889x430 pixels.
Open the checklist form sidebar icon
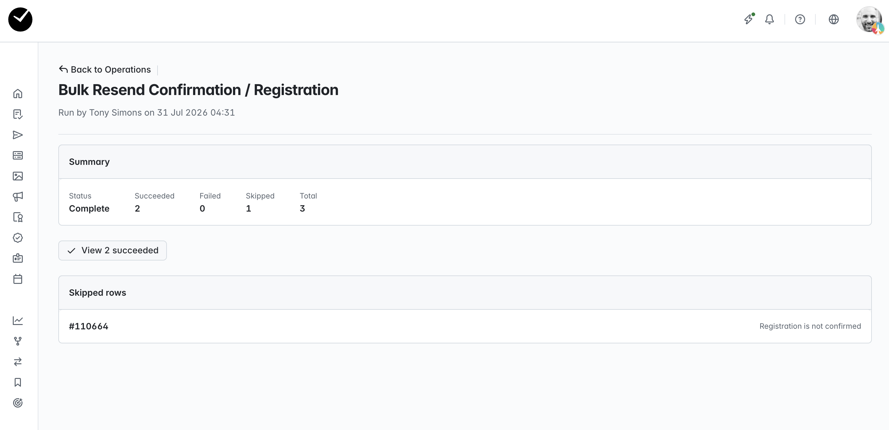[x=17, y=114]
